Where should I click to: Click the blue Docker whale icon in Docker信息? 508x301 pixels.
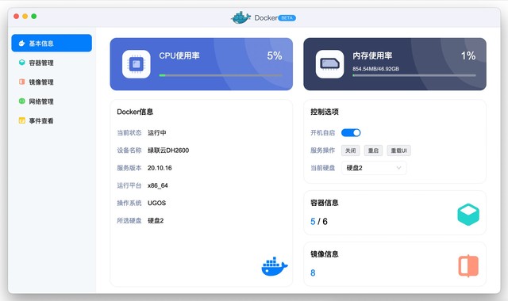click(x=275, y=267)
